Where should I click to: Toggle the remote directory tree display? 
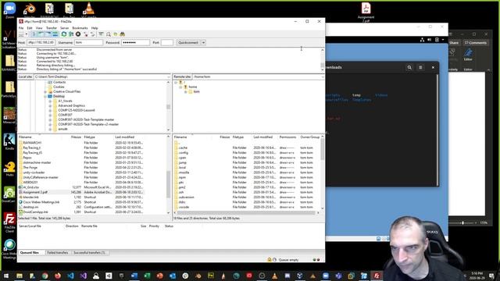click(48, 34)
